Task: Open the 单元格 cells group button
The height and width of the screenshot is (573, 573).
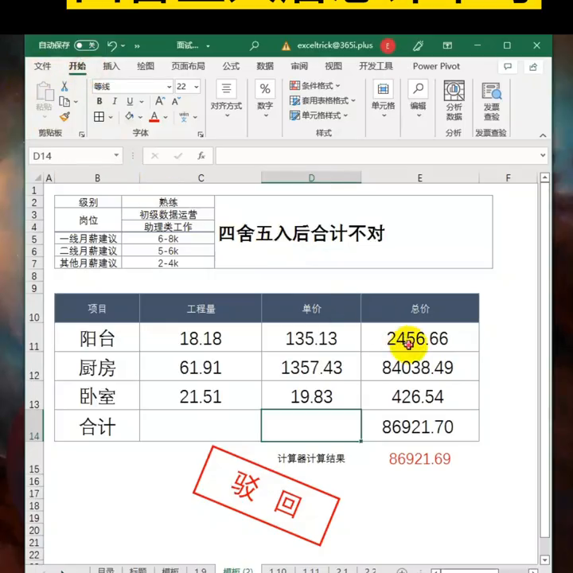Action: (383, 99)
